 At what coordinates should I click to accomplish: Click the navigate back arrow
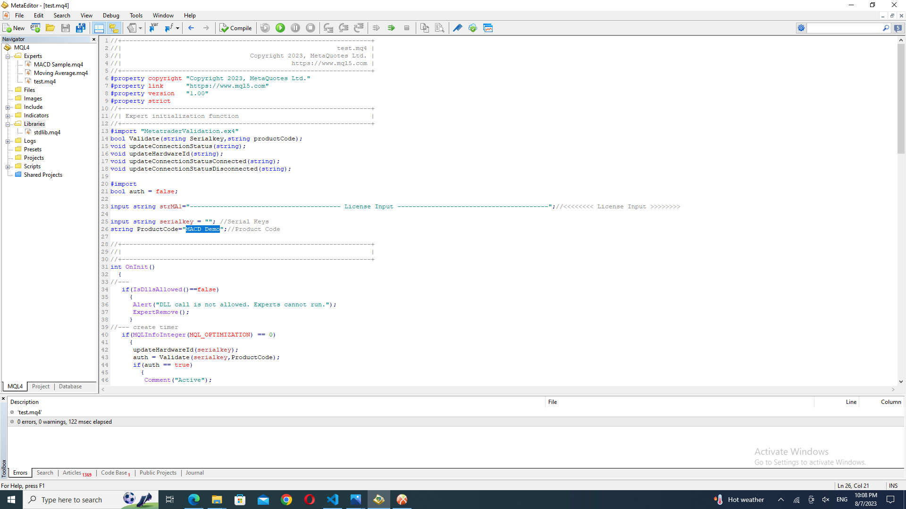[x=191, y=28]
